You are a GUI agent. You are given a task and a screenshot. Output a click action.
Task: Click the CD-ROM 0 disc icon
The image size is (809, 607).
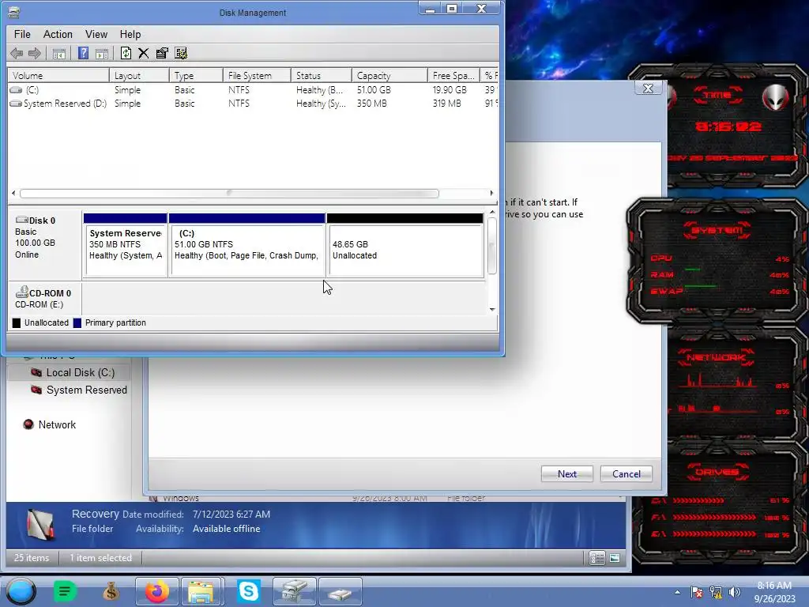coord(21,292)
